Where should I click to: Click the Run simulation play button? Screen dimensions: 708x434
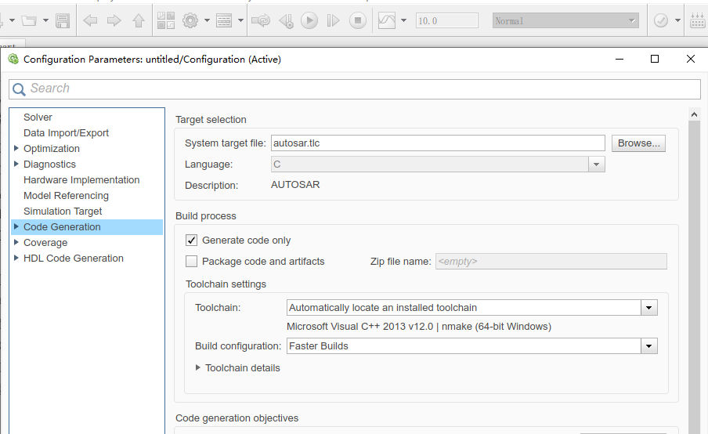(309, 21)
